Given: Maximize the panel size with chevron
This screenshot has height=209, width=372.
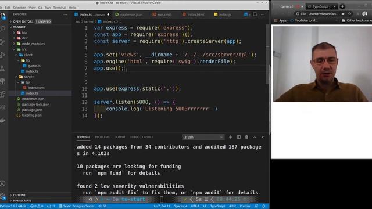Looking at the screenshot, I should point(255,137).
